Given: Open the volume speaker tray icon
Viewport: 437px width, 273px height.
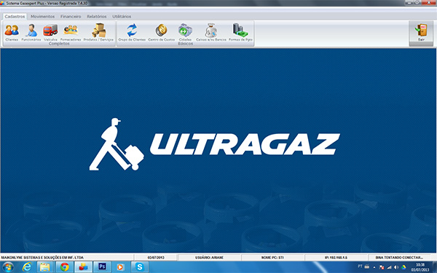Looking at the screenshot, I should 396,267.
